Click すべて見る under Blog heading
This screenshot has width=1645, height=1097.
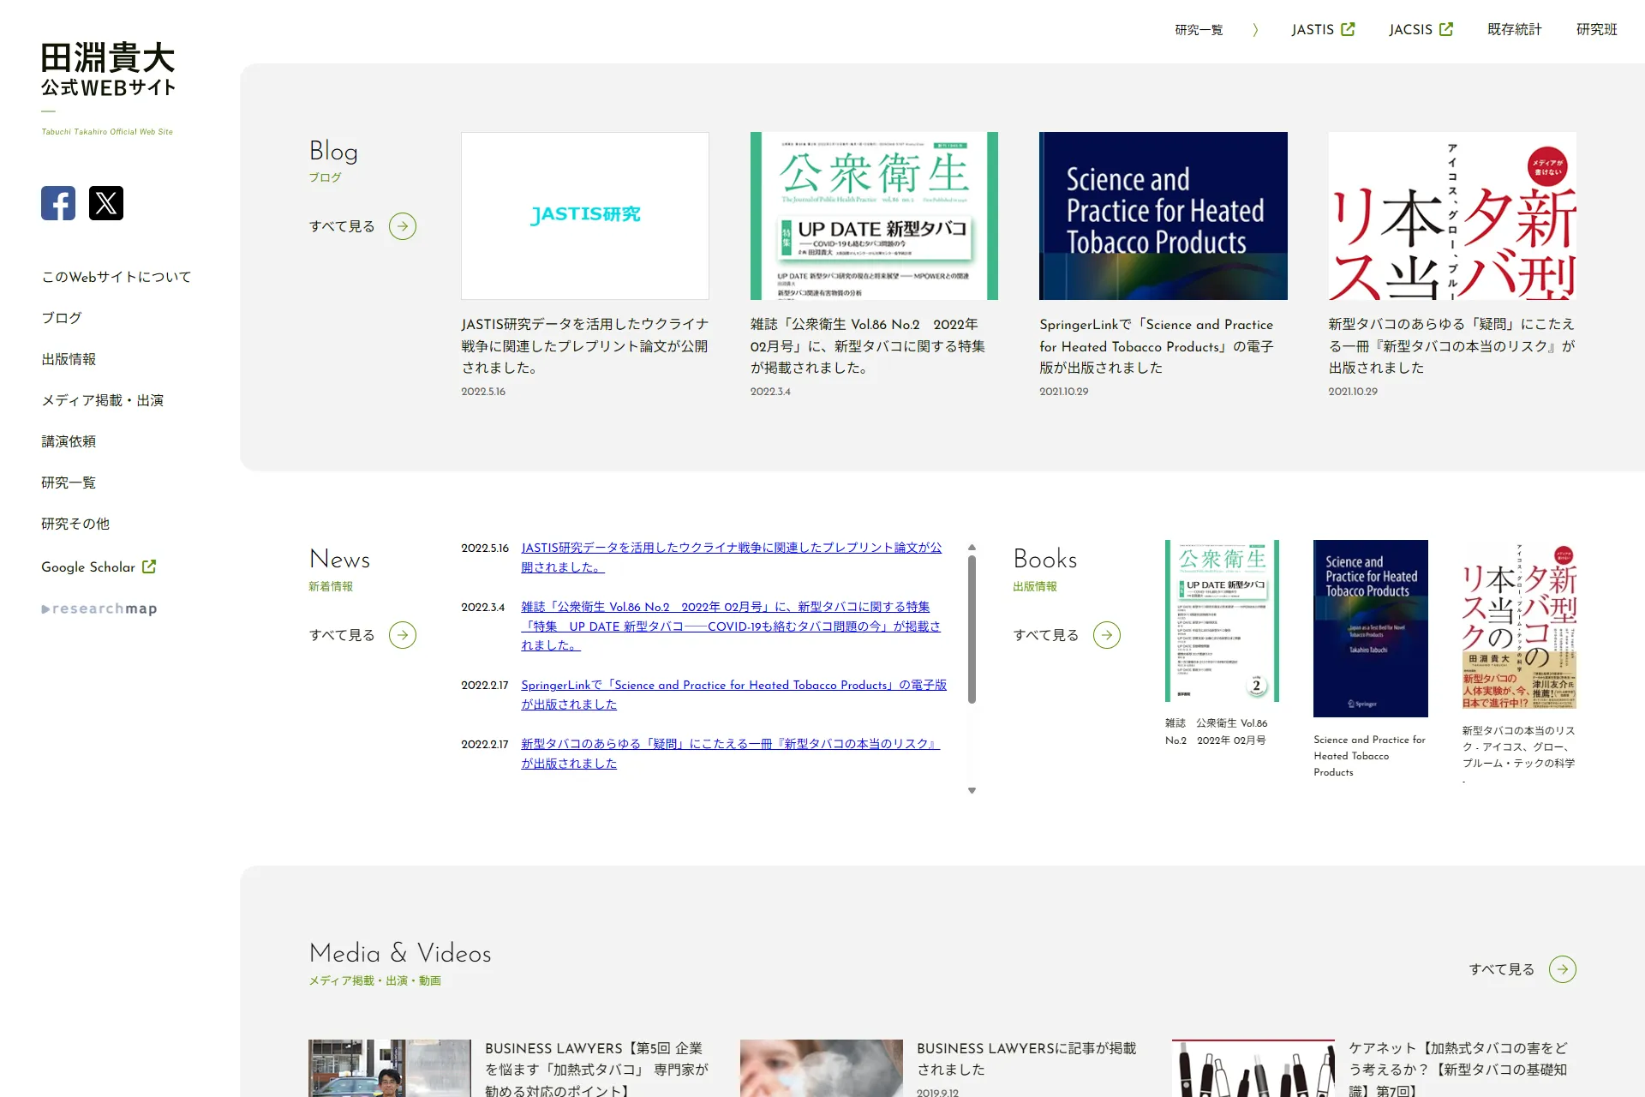pos(342,226)
